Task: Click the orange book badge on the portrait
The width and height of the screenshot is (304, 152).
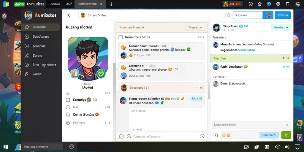Action: click(x=75, y=74)
